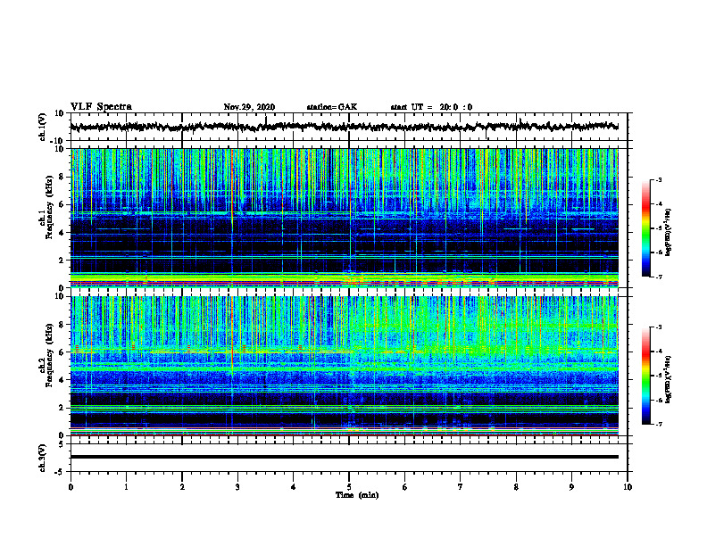Click the x-axis tick label "0"

tap(71, 487)
